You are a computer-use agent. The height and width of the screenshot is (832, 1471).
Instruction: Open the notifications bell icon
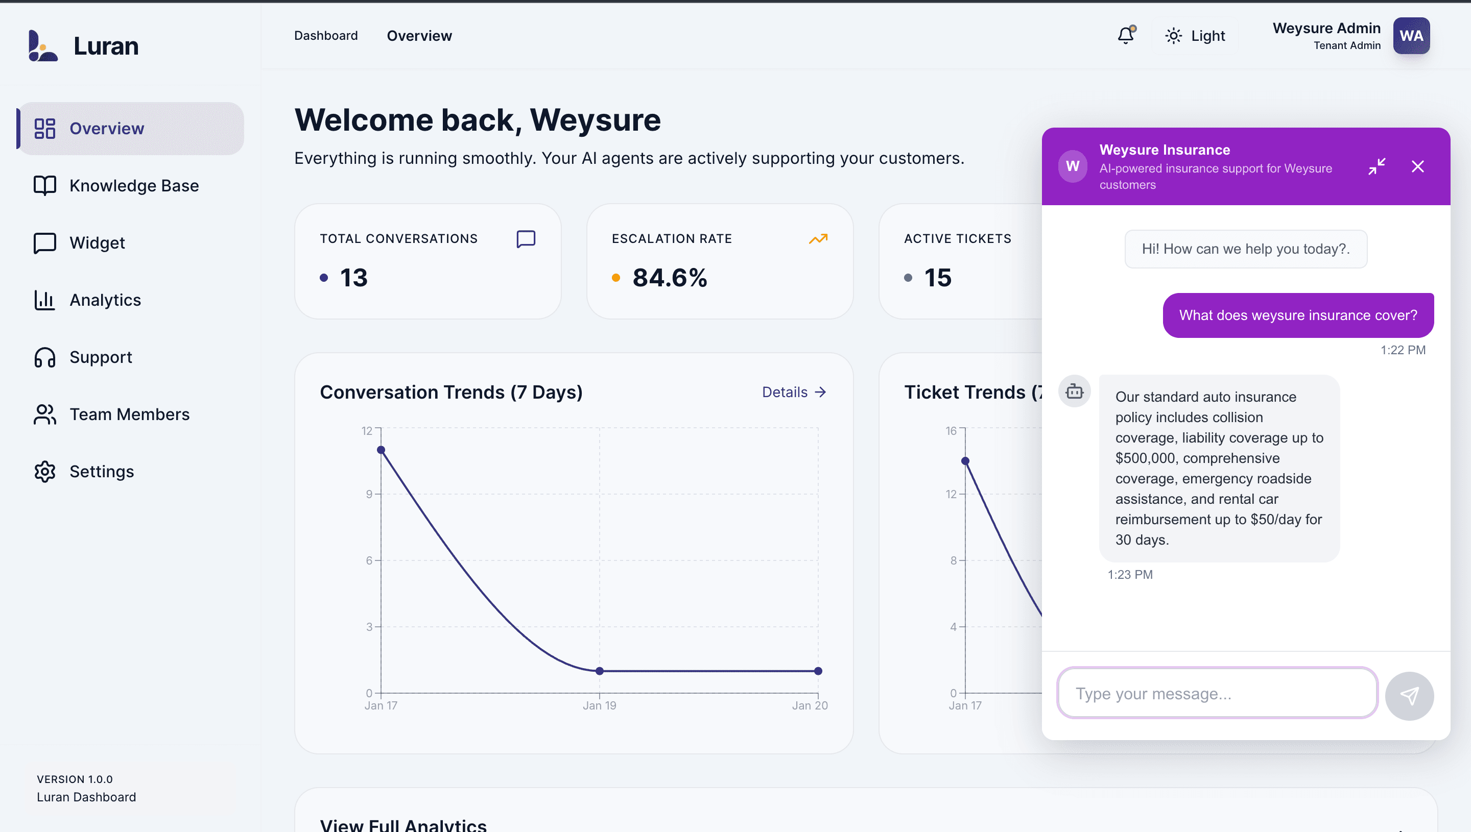[x=1125, y=35]
